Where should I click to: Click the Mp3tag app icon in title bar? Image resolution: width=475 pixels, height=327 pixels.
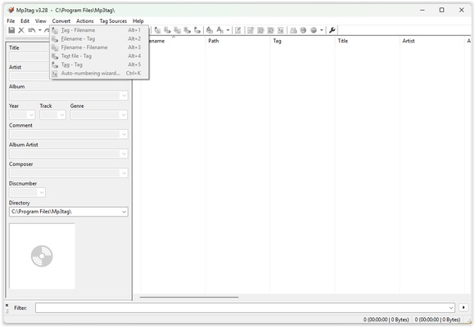11,10
